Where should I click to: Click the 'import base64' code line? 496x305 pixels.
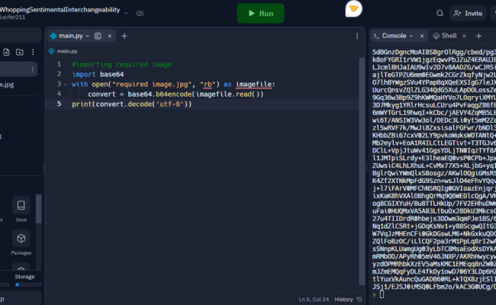click(98, 74)
